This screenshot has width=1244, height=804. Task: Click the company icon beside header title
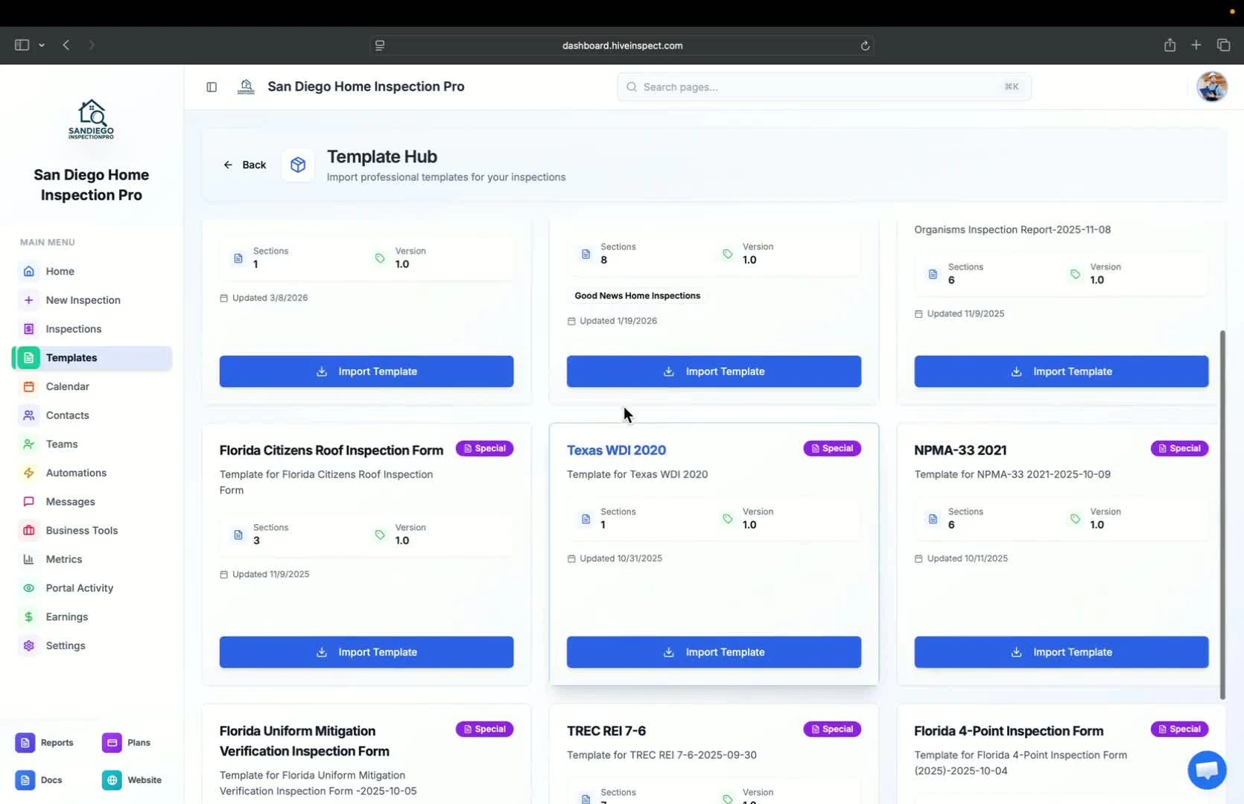[246, 87]
